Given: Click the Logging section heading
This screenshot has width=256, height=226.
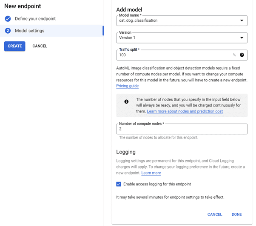Looking at the screenshot, I should click(126, 152).
